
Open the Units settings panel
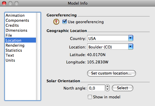click(20, 60)
